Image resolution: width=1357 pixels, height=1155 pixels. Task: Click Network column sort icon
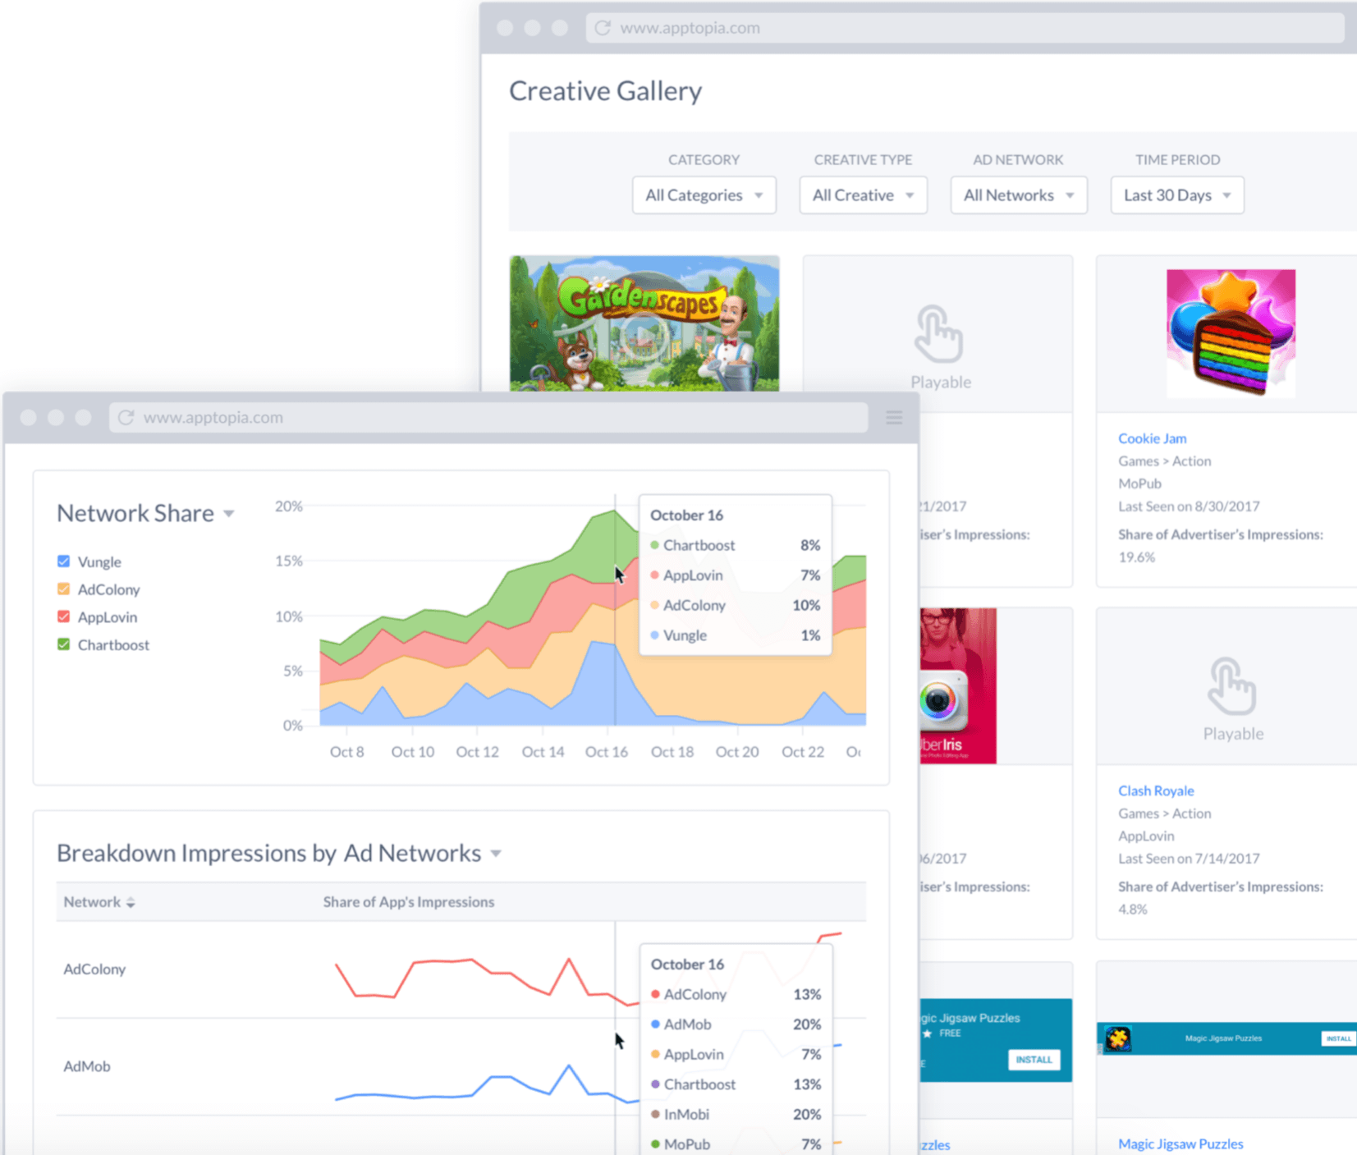[x=131, y=902]
